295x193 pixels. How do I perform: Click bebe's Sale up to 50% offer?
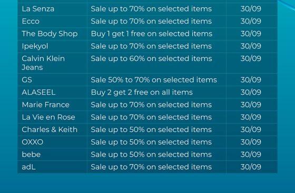click(x=151, y=155)
